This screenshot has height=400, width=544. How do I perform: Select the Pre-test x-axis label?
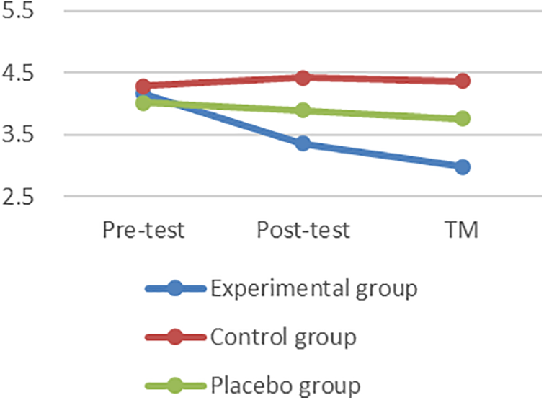(x=143, y=230)
